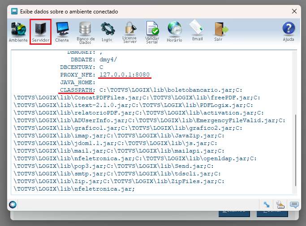Click the blue diagonal arrows icon in status bar
The width and height of the screenshot is (306, 226).
coord(267,205)
